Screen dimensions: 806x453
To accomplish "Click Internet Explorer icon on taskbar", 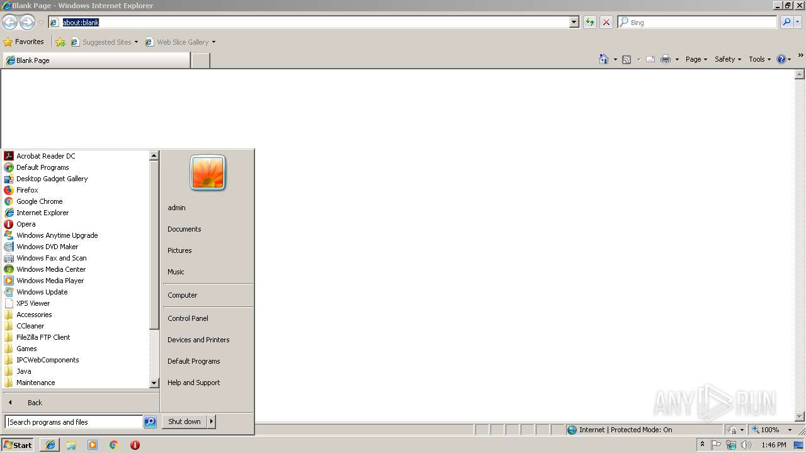I will pos(50,445).
